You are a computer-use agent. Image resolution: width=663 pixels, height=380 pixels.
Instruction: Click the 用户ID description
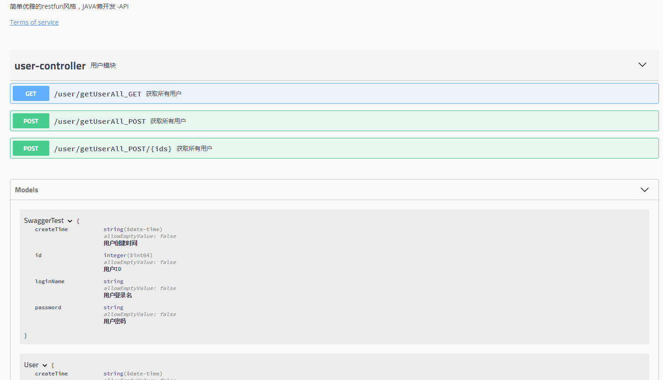point(112,269)
